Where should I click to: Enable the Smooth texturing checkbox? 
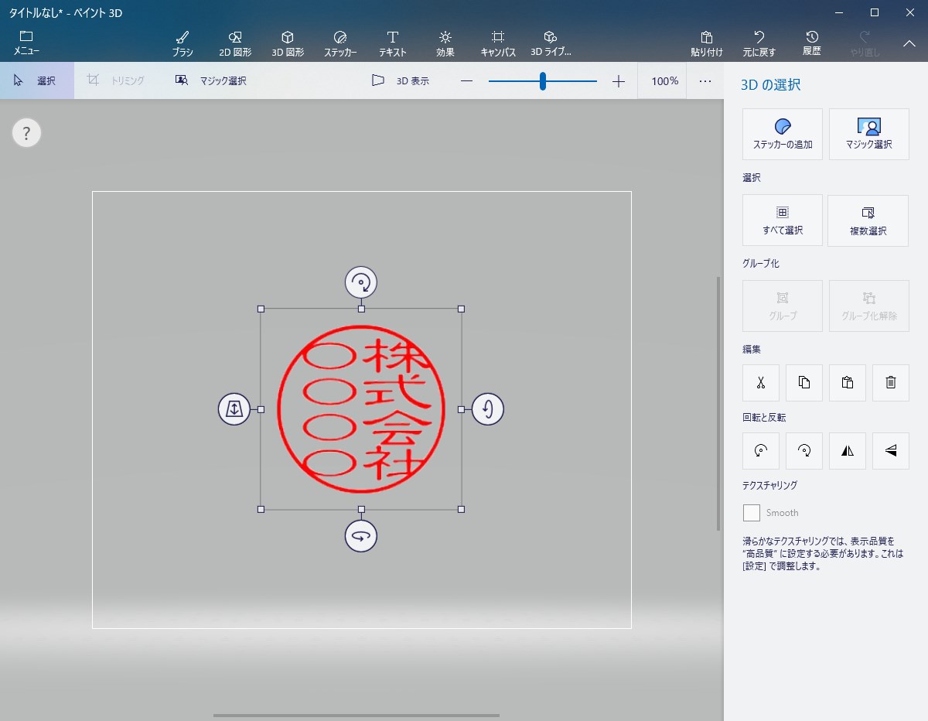(752, 513)
